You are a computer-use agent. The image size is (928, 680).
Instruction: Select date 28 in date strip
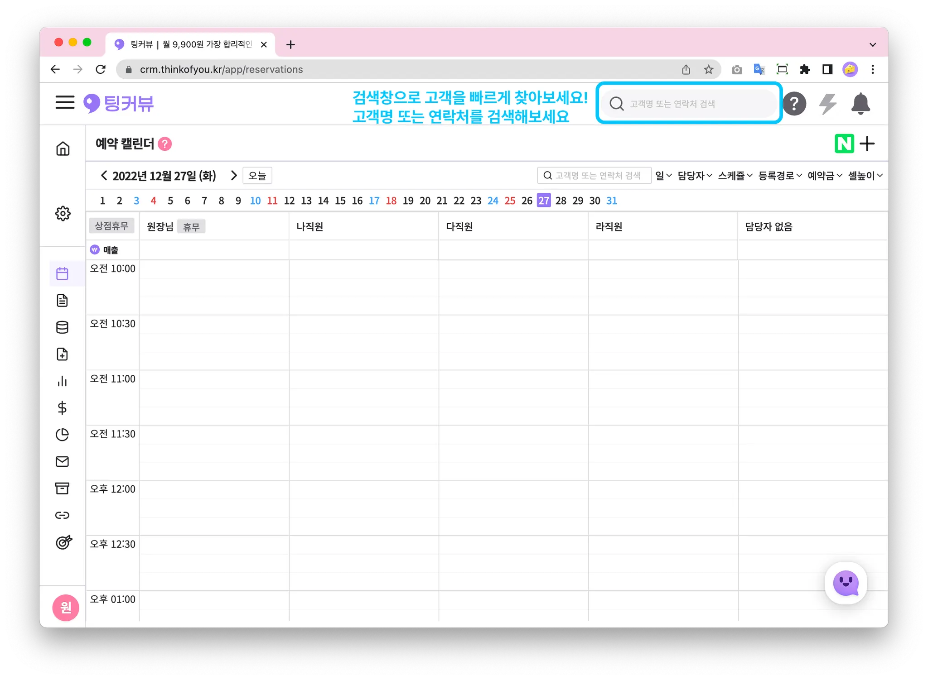click(561, 201)
